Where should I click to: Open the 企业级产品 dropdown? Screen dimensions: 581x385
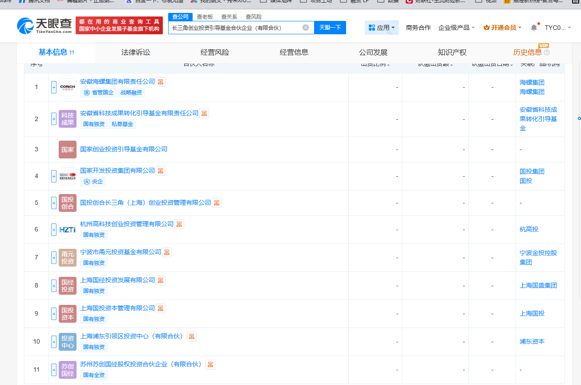click(x=456, y=28)
